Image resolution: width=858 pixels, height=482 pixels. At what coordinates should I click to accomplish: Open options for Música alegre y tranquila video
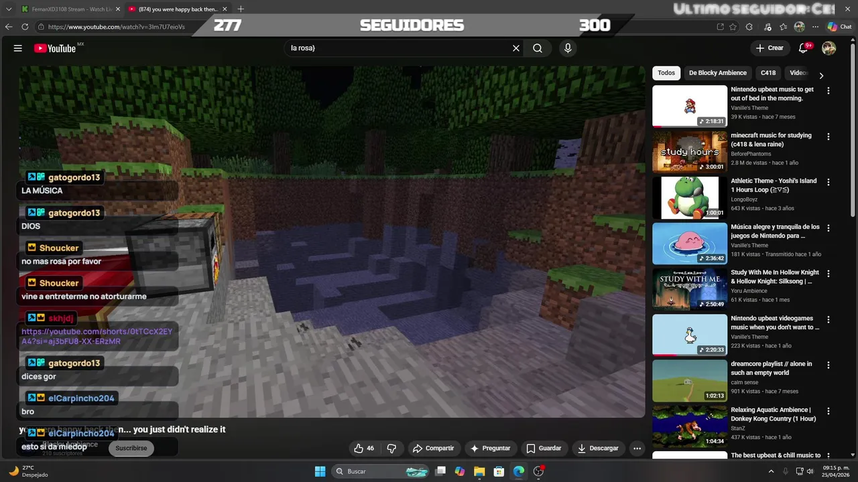[x=829, y=228]
